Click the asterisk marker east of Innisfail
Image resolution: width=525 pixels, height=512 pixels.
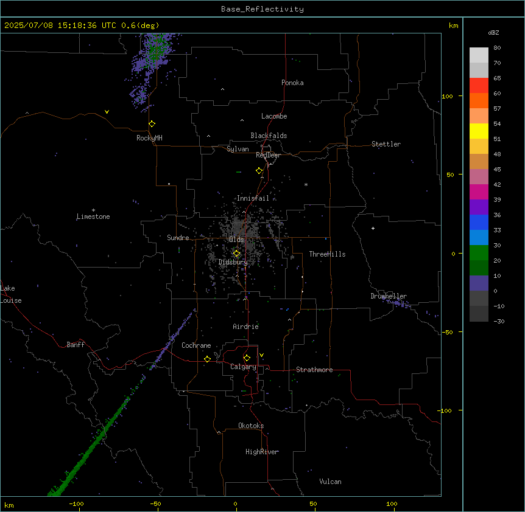coord(306,184)
